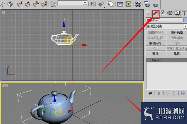The width and height of the screenshot is (187, 124).
Task: Switch to the Display panel tab
Action: point(177,13)
